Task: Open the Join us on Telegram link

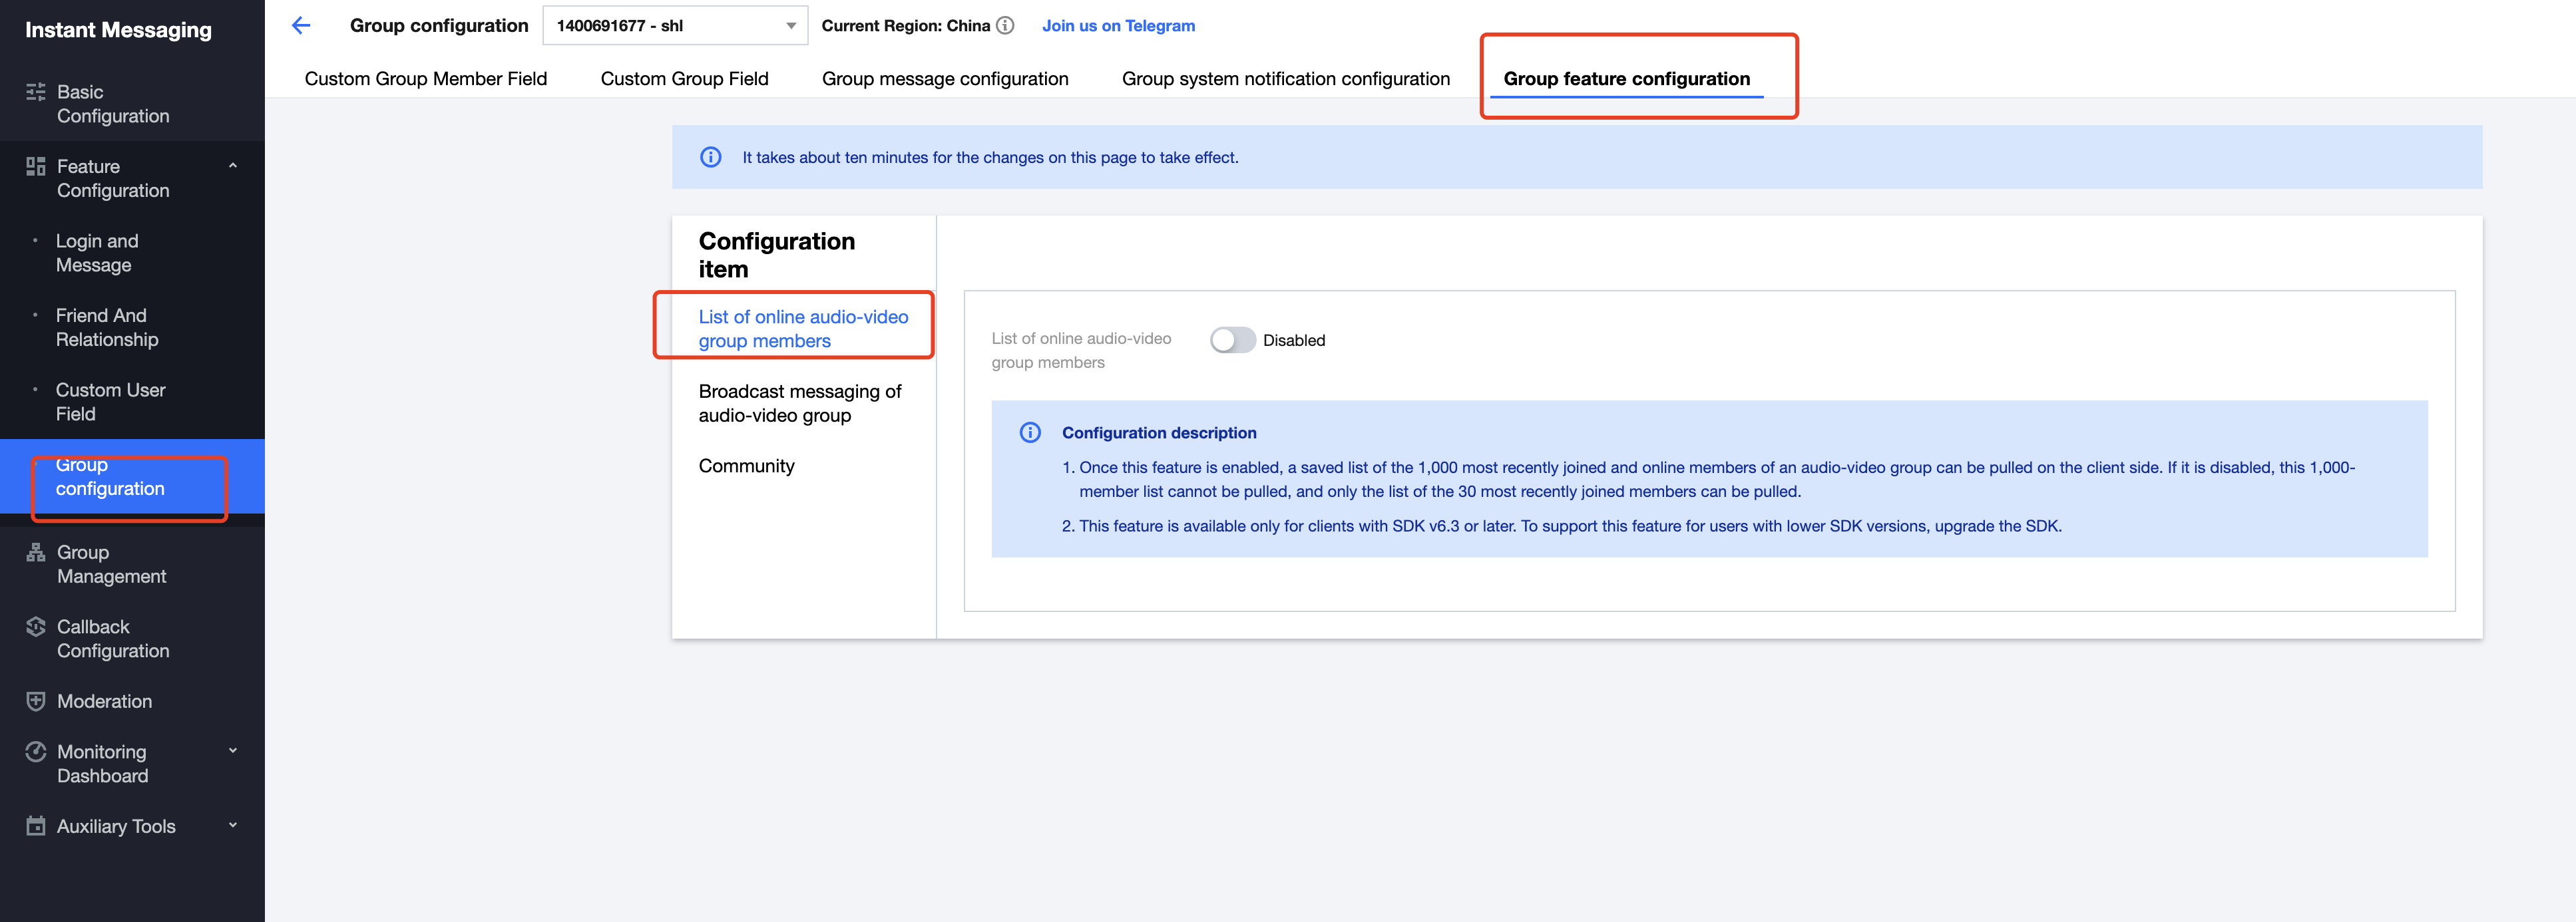Action: tap(1117, 26)
